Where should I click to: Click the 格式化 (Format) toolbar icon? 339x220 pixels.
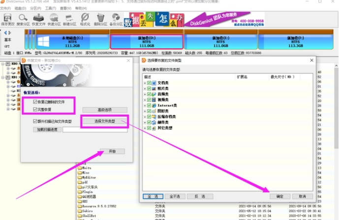point(85,19)
